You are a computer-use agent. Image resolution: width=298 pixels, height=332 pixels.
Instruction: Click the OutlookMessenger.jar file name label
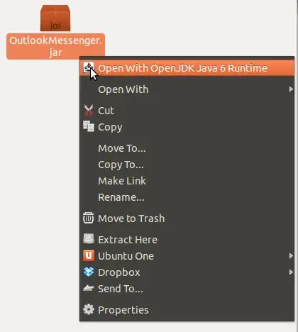[x=55, y=46]
